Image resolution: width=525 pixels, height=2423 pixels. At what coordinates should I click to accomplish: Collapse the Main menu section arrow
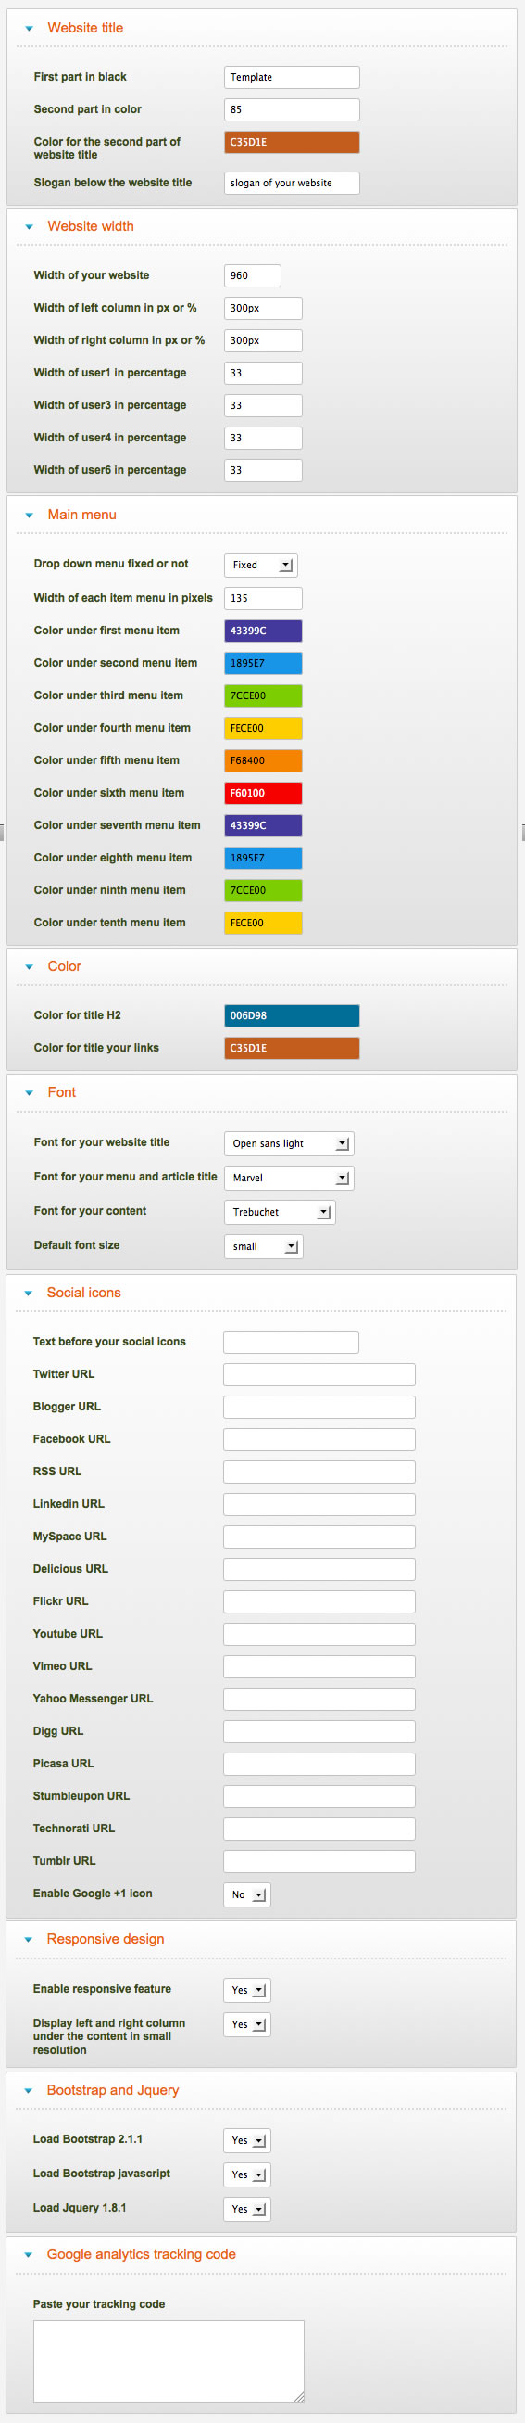[x=29, y=516]
